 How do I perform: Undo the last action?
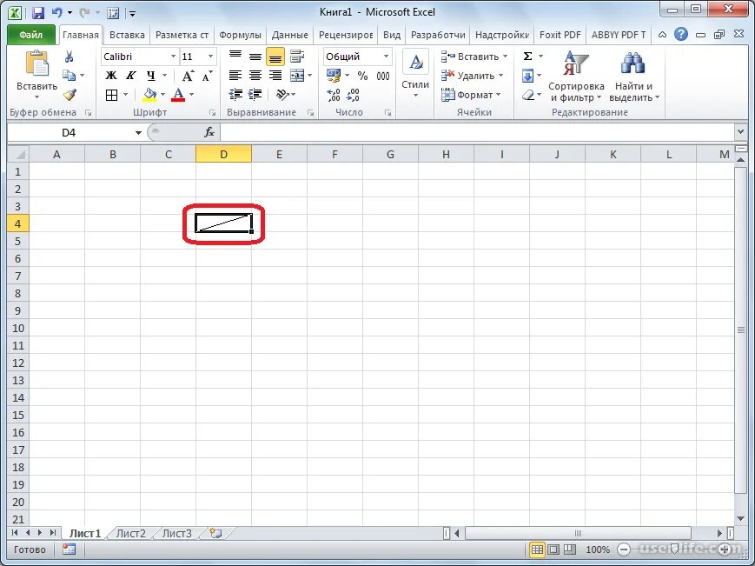point(56,12)
